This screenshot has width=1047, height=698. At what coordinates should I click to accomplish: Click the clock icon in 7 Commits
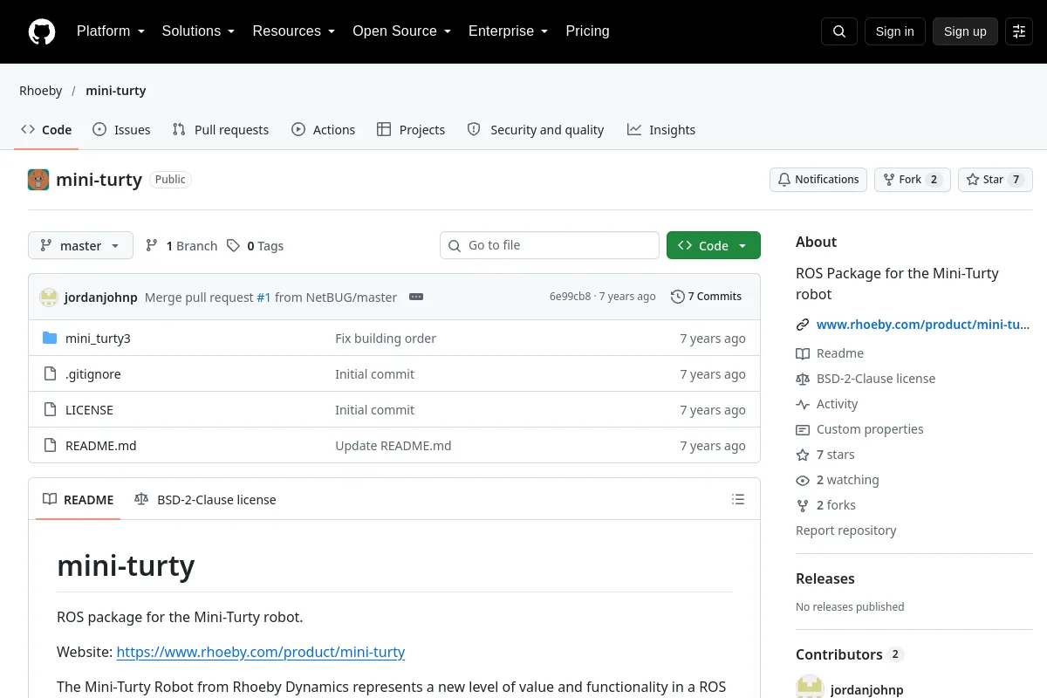click(677, 297)
